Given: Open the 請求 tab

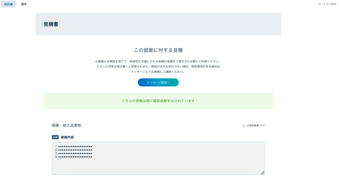Looking at the screenshot, I should click(x=24, y=4).
